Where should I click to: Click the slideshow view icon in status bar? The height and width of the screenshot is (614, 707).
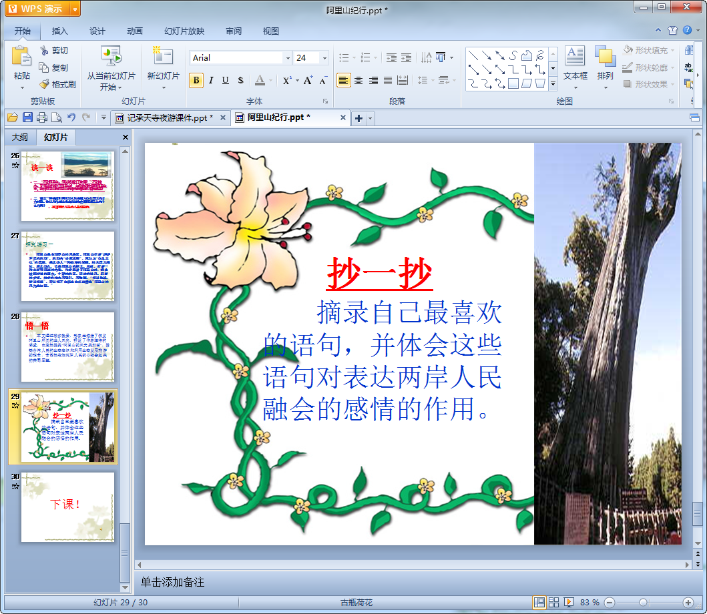tap(569, 602)
